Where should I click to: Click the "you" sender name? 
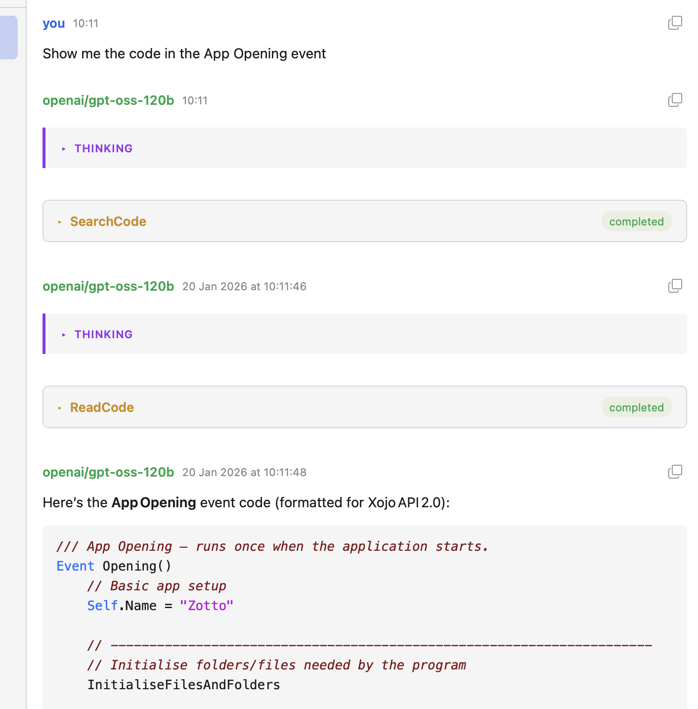[53, 23]
